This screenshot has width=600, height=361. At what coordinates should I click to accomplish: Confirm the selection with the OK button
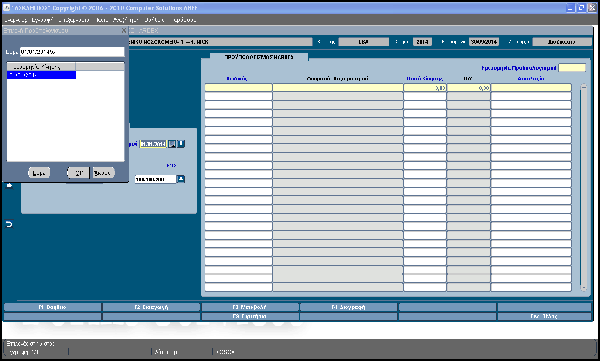click(79, 173)
